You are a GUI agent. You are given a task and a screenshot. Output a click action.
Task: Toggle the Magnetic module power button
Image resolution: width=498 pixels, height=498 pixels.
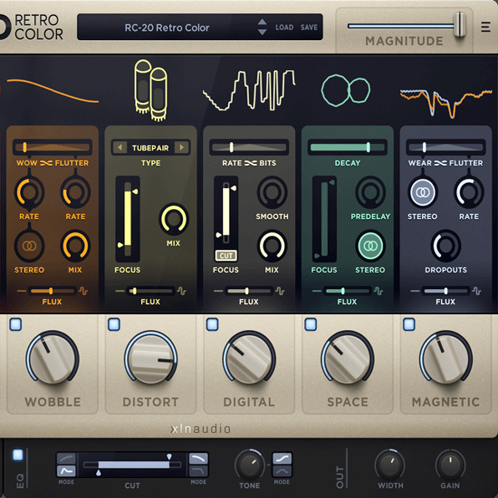[409, 324]
